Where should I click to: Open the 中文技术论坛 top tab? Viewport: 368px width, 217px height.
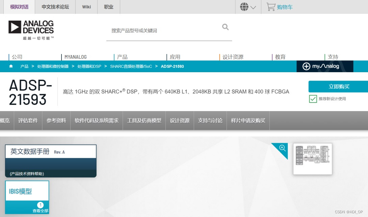pos(55,7)
